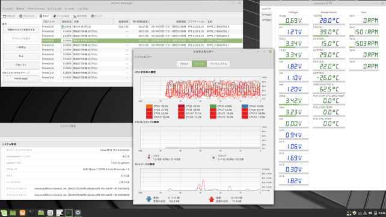Open the volume speaker tray icon
This screenshot has width=386, height=217.
coord(370,213)
